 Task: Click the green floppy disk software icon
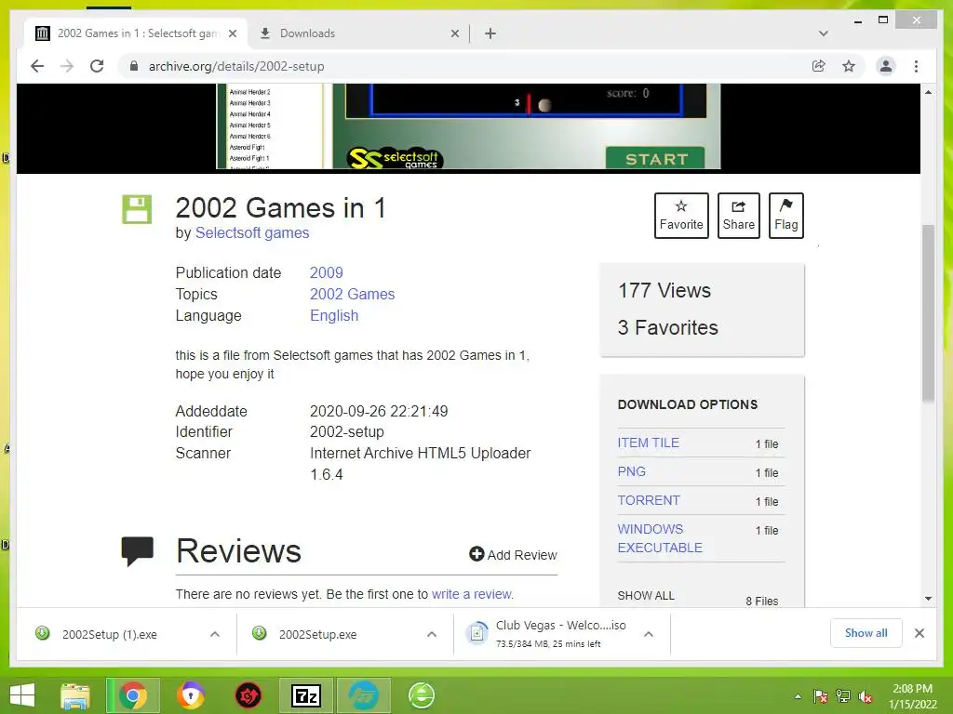[x=137, y=209]
